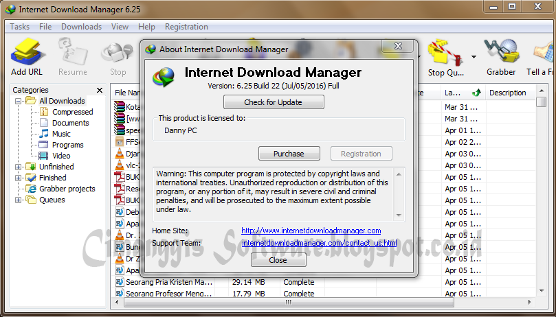Click the PDF icon of Res file
Image resolution: width=556 pixels, height=317 pixels.
tap(120, 188)
